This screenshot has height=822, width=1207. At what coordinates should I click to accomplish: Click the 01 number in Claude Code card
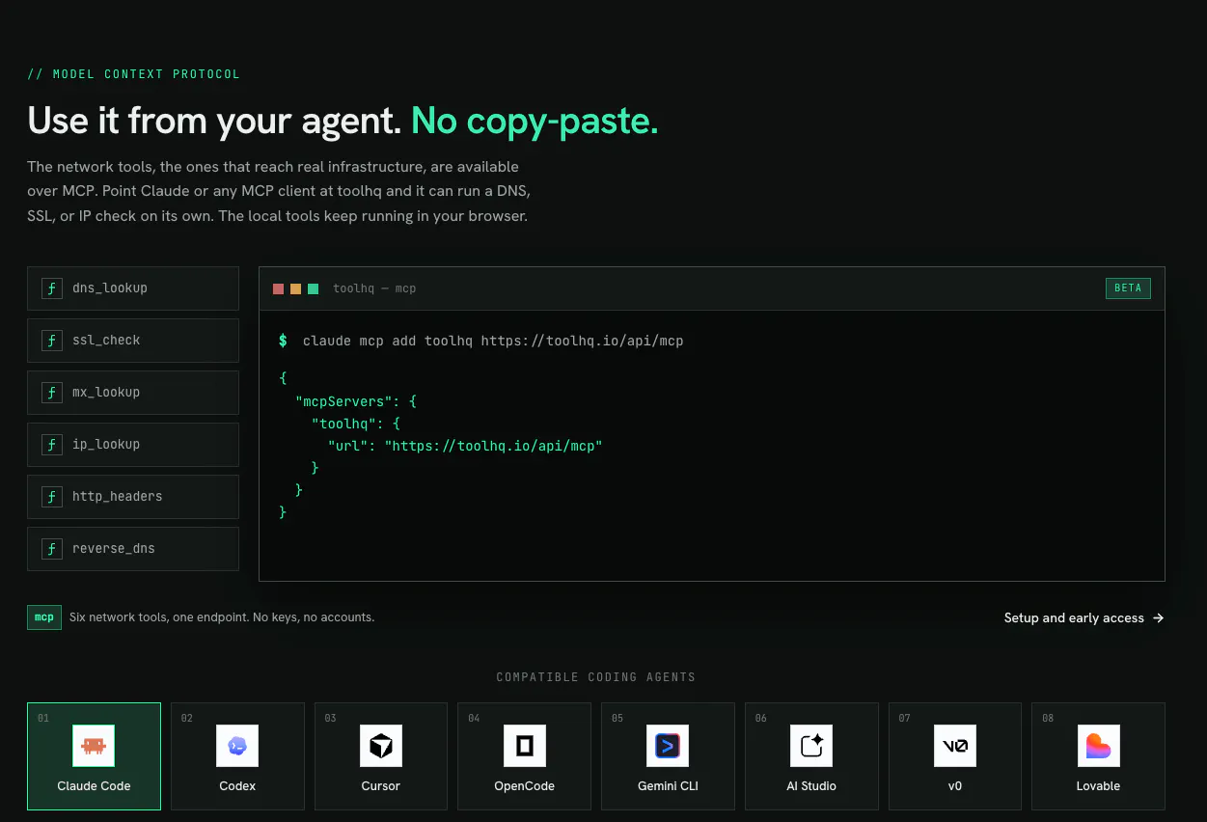click(43, 719)
